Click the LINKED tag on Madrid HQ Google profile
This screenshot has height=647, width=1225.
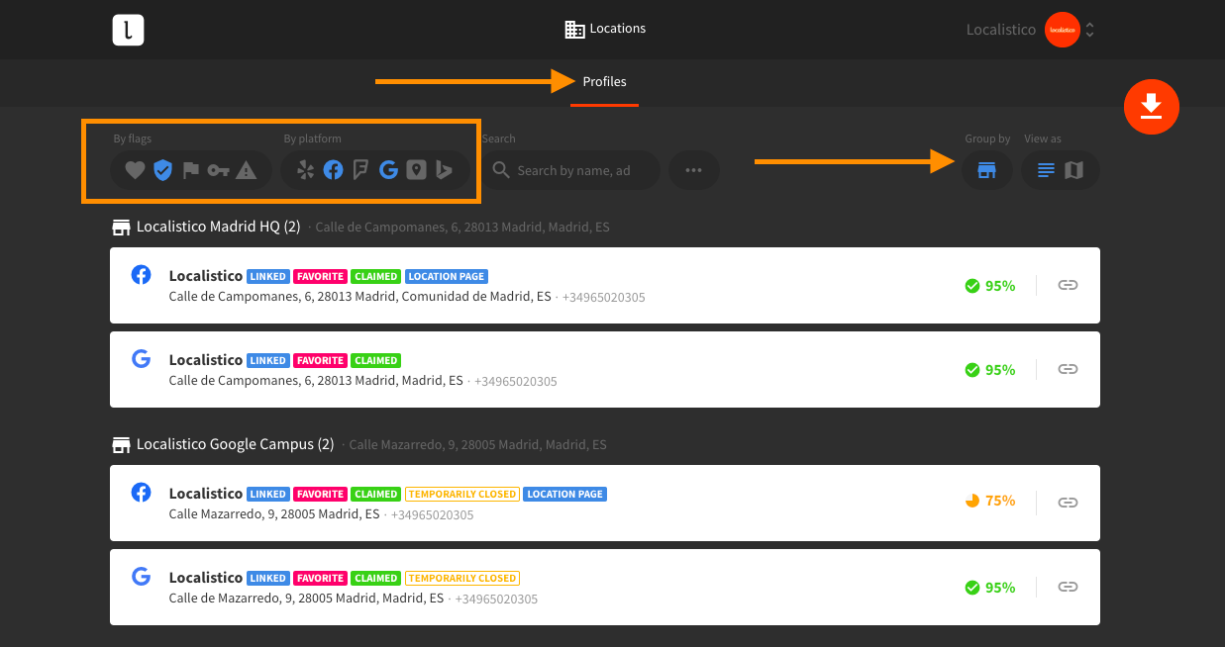(x=268, y=360)
